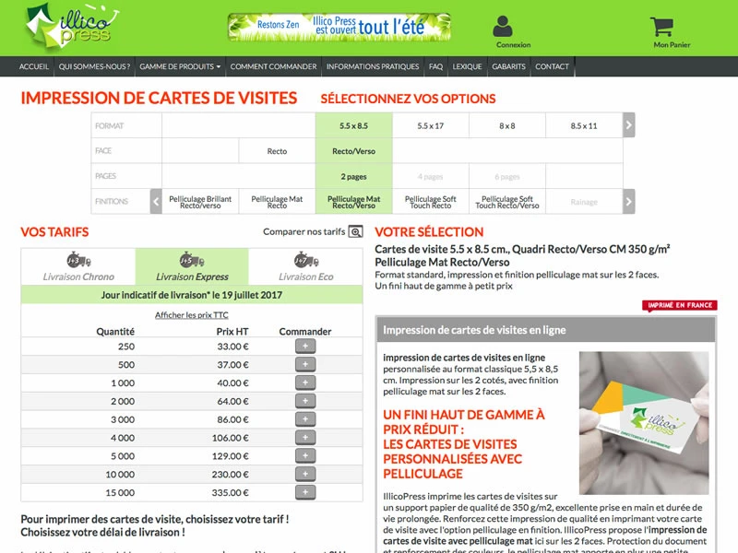Select the 2 pages option
Viewport: 738px width, 553px height.
pyautogui.click(x=354, y=176)
